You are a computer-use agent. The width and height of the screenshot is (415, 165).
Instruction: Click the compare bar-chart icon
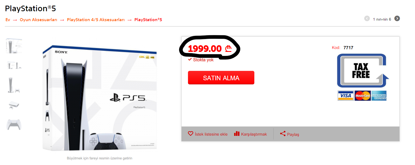[x=237, y=133]
